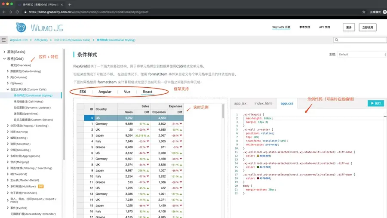Bookmark the page with the star icon

tap(363, 12)
